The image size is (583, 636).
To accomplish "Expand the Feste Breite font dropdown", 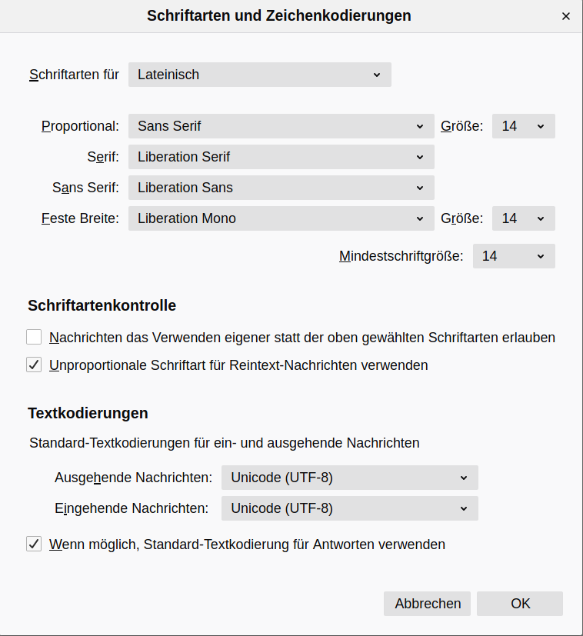I will click(x=281, y=218).
